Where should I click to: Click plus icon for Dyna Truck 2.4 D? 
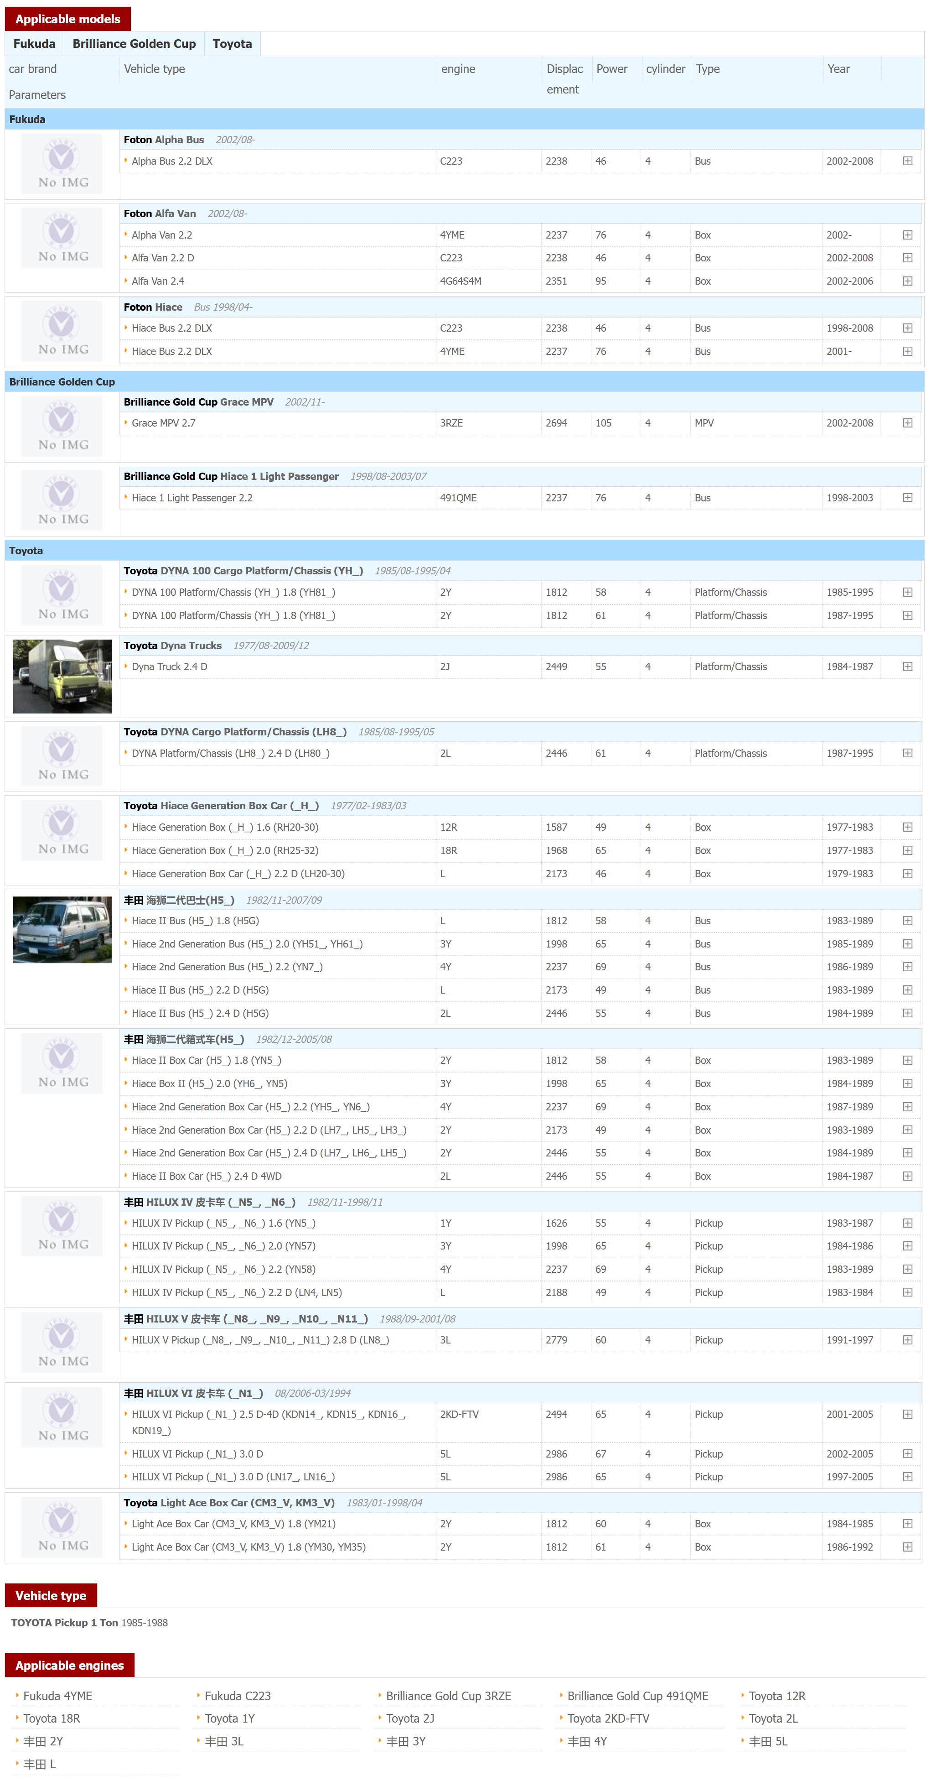(x=907, y=667)
